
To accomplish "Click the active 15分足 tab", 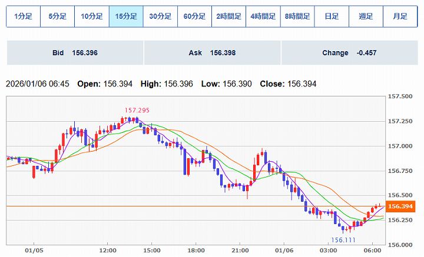I will pos(126,16).
